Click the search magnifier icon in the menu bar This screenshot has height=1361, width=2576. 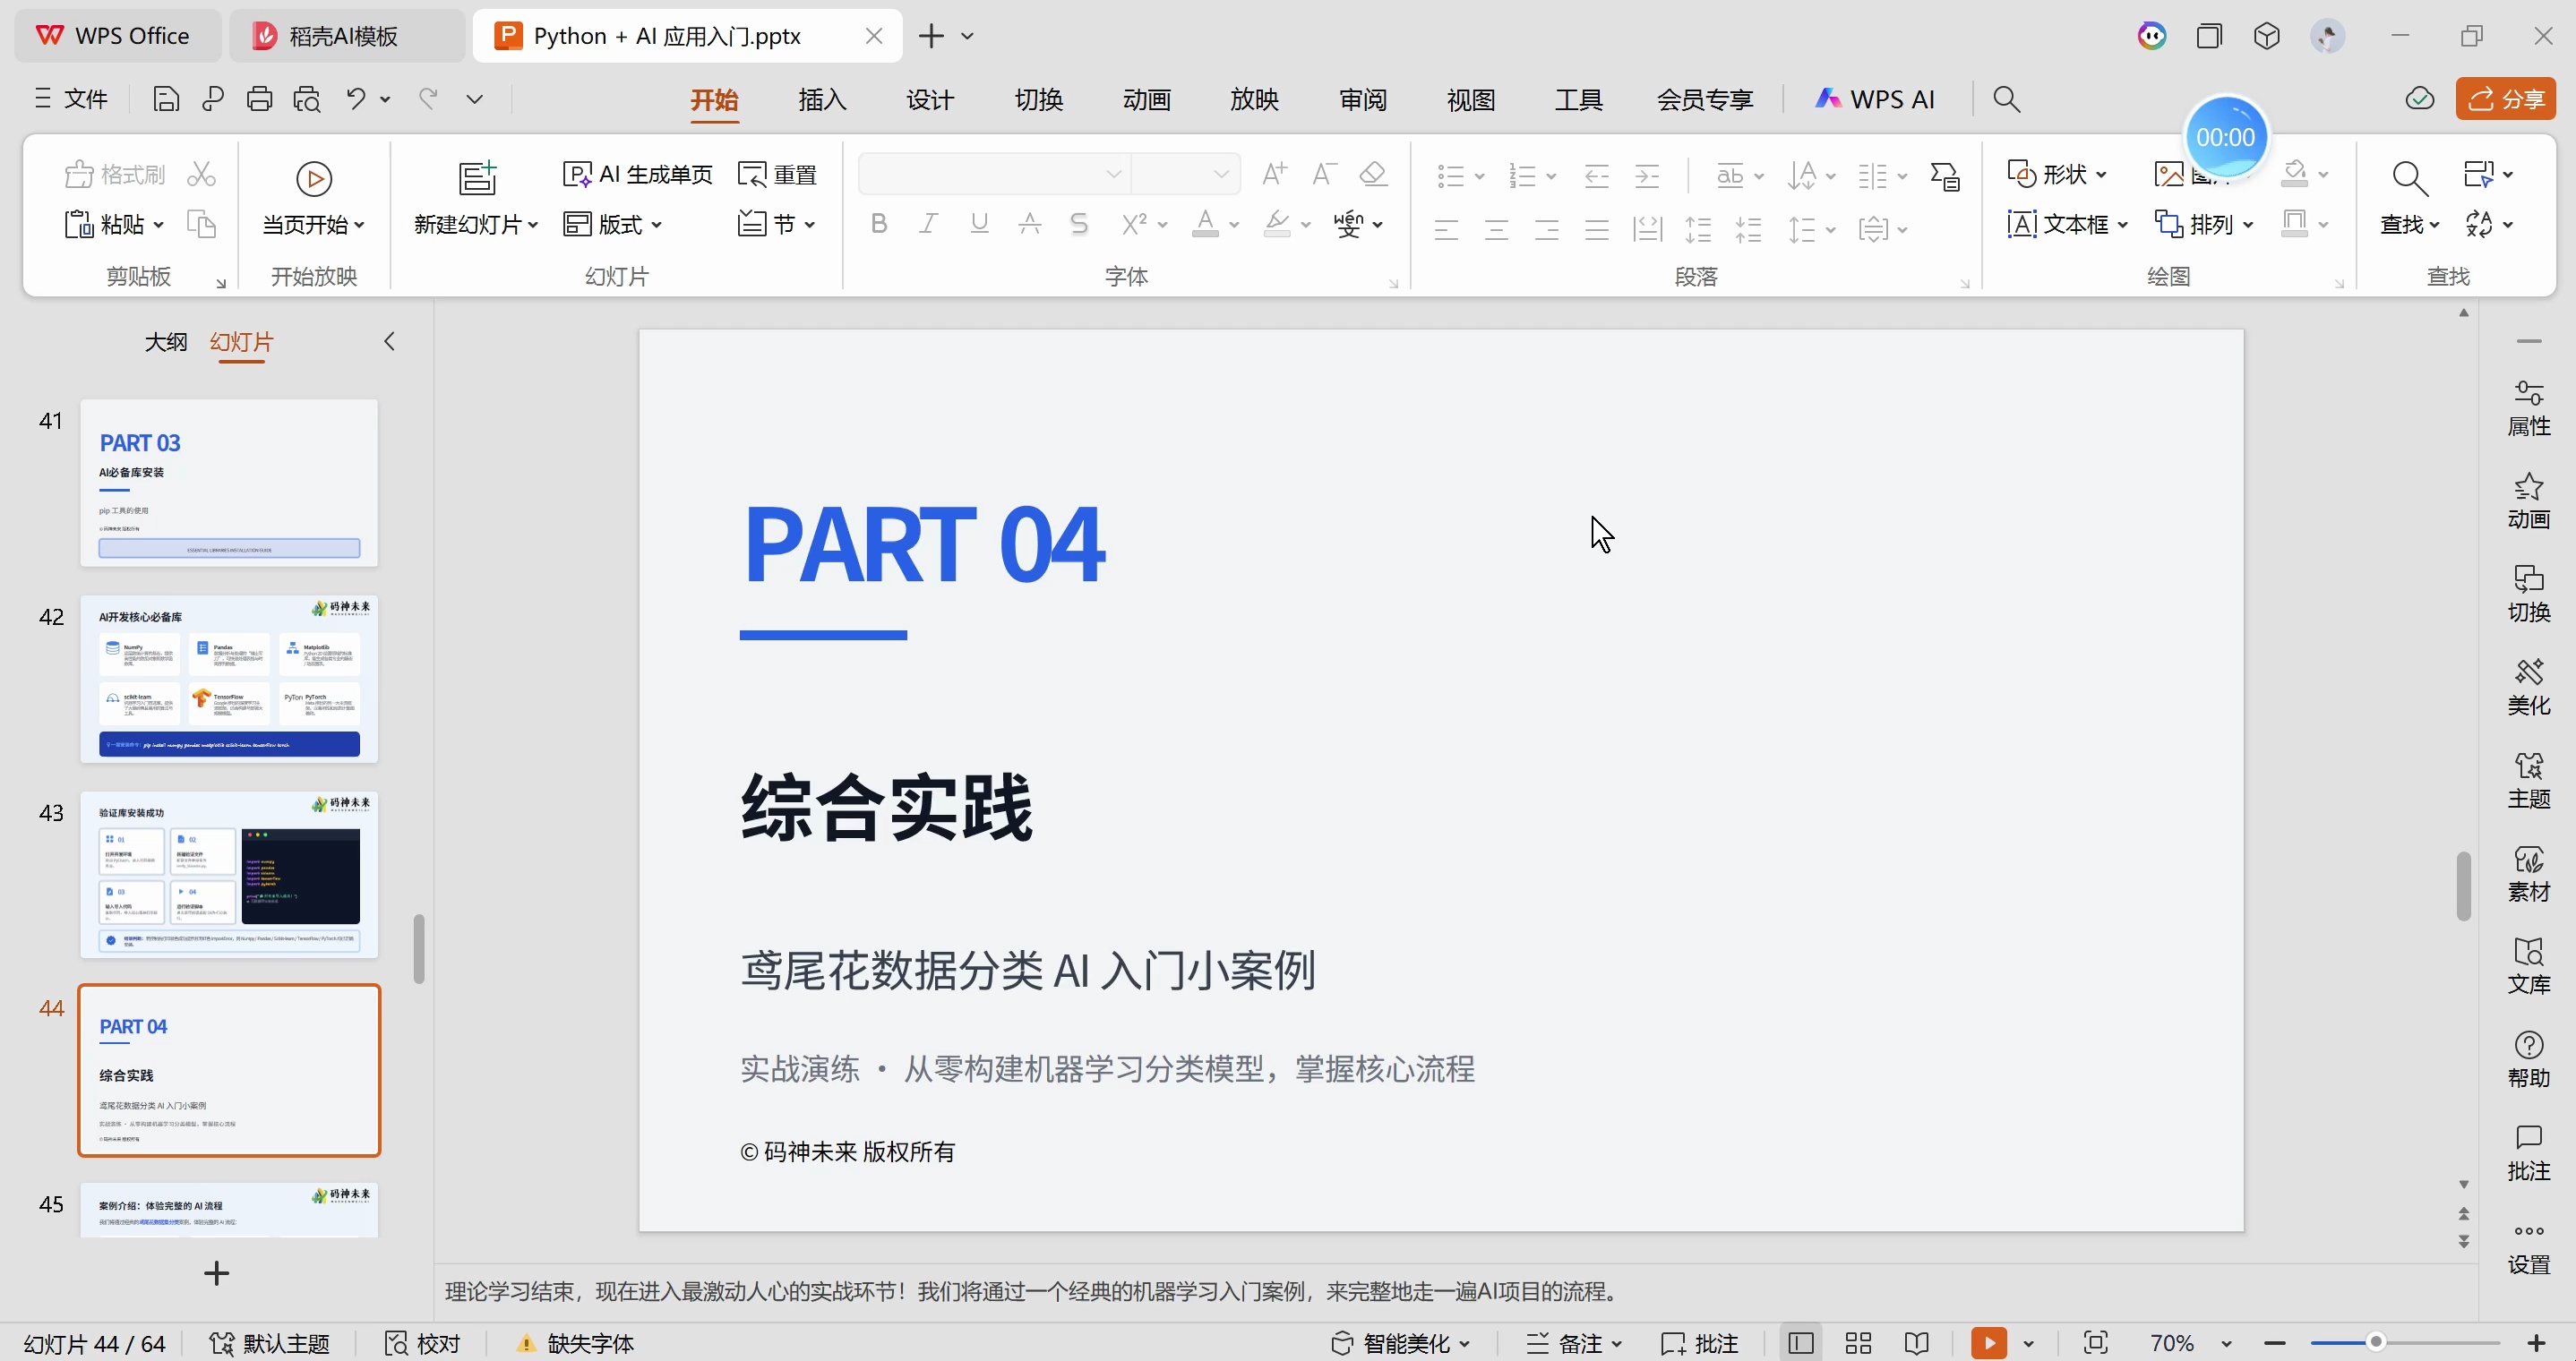[2006, 99]
